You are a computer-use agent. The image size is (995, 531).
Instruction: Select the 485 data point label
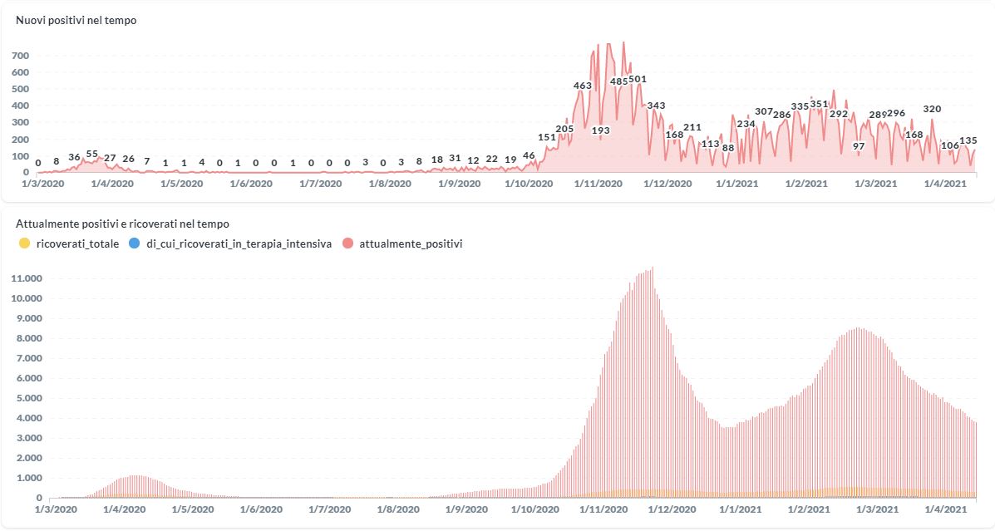pyautogui.click(x=619, y=81)
